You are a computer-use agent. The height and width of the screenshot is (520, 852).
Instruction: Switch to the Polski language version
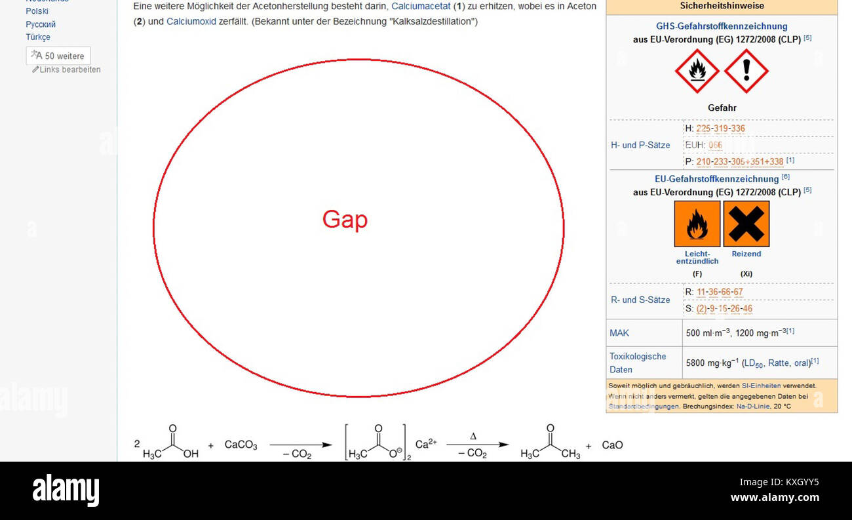(x=37, y=11)
